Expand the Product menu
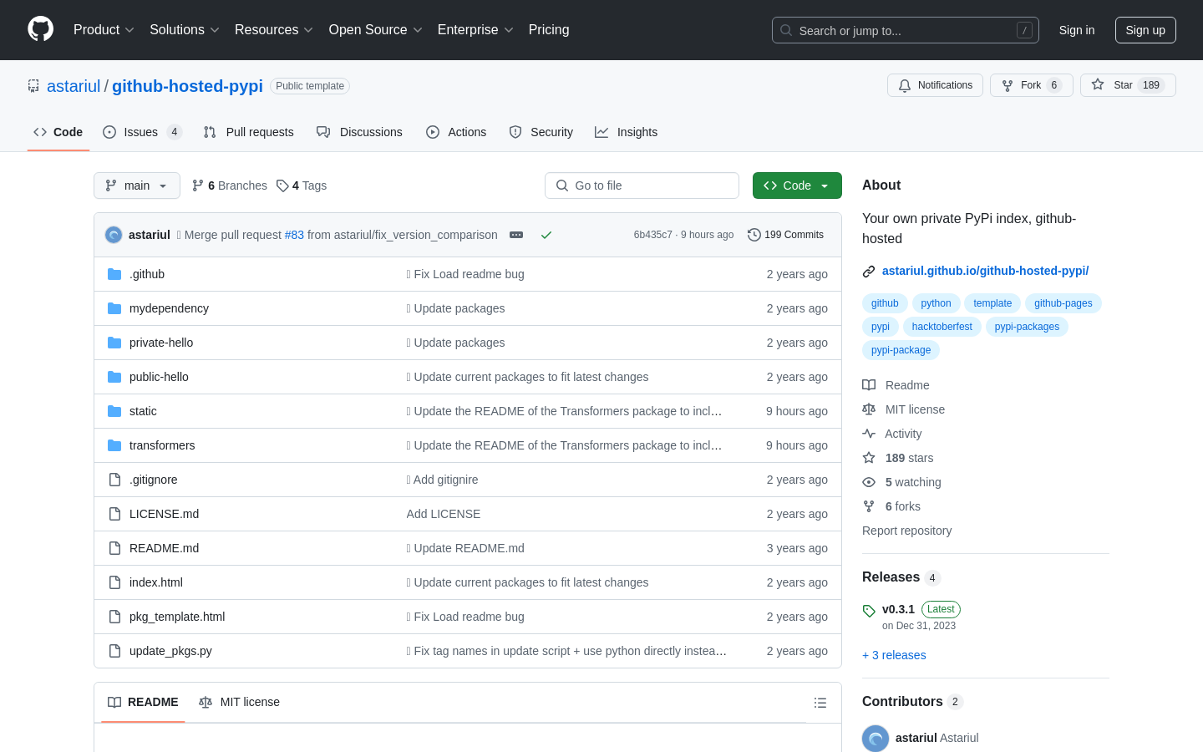Screen dimensions: 1203x752 click(x=104, y=30)
